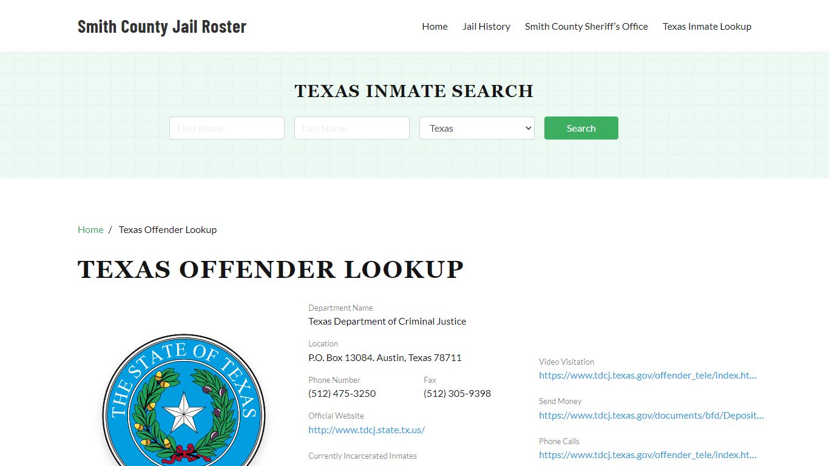Select Texas Inmate Lookup in navigation bar
Image resolution: width=829 pixels, height=466 pixels.
click(706, 27)
